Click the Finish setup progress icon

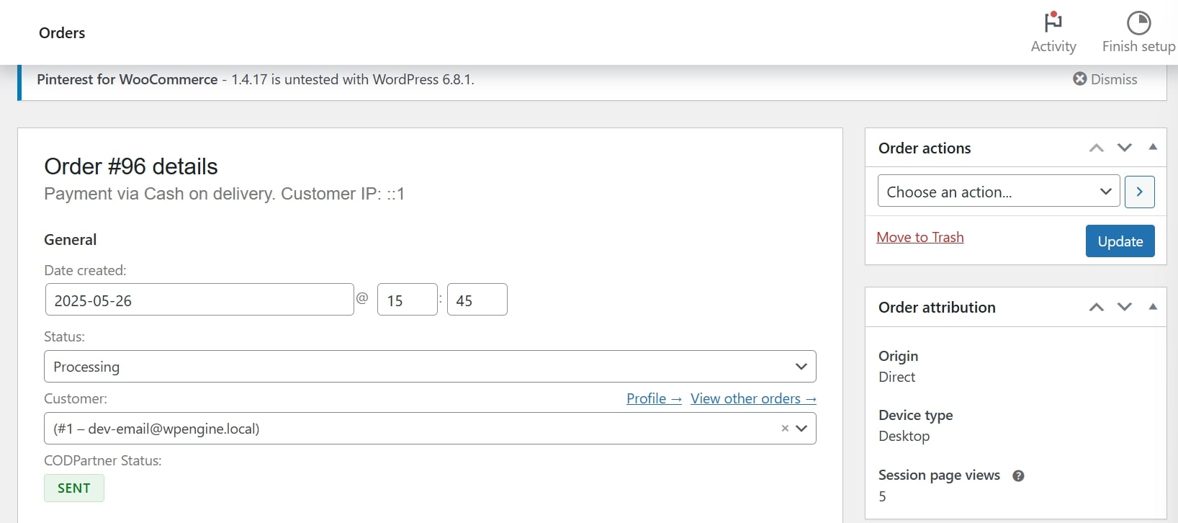[x=1138, y=23]
